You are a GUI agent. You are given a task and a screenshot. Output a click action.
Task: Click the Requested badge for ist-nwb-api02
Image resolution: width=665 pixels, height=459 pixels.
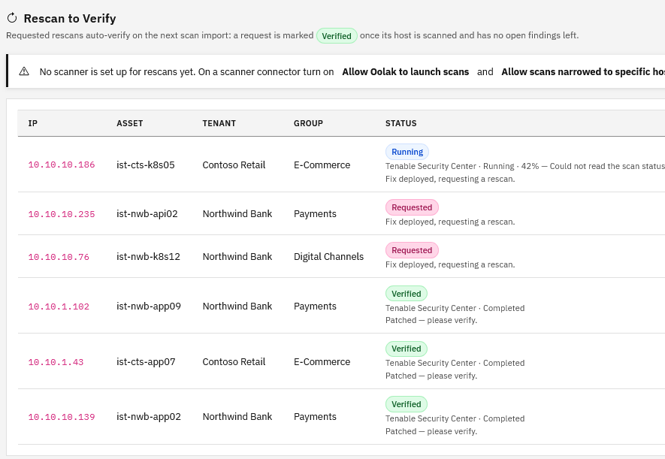[412, 207]
